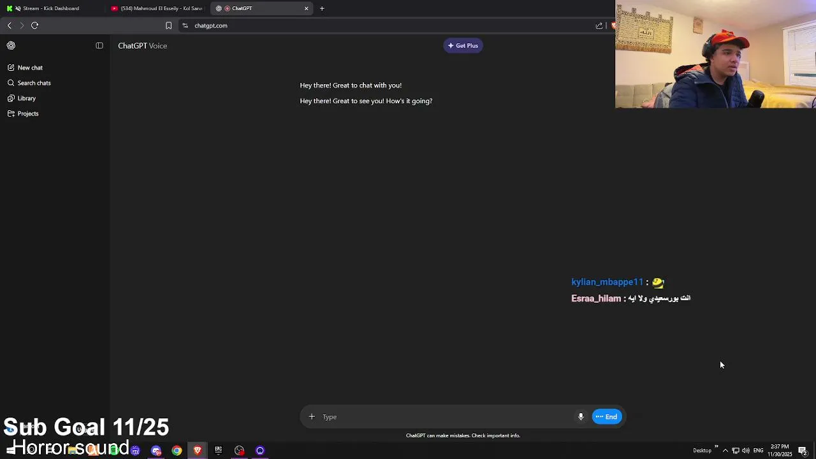This screenshot has height=459, width=816.
Task: Click the Brave browser taskbar icon
Action: [x=198, y=451]
